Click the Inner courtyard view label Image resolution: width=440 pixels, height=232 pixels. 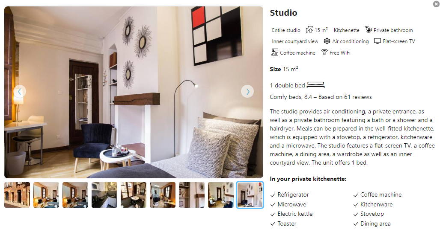tap(295, 41)
